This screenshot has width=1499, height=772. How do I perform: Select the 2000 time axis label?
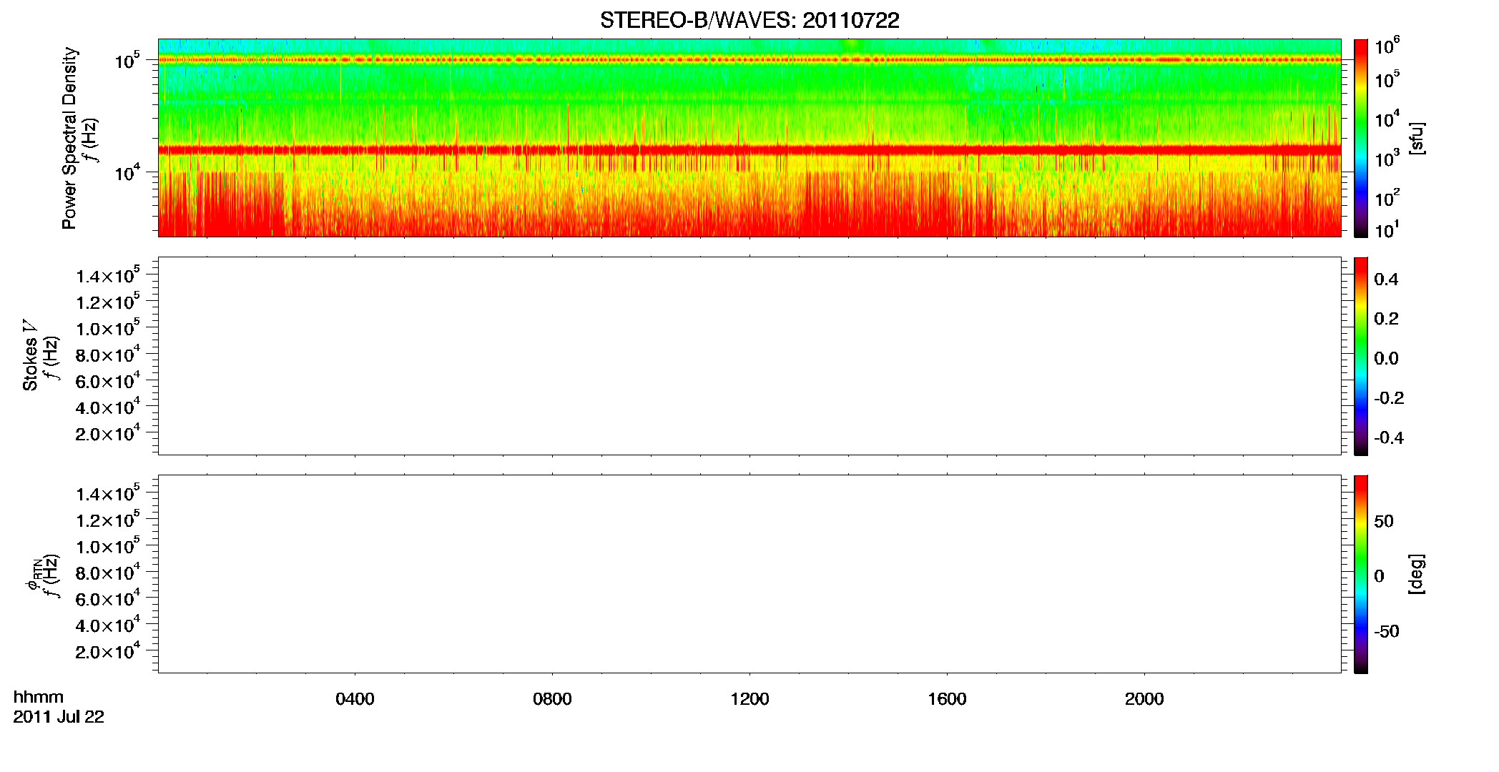[1144, 699]
